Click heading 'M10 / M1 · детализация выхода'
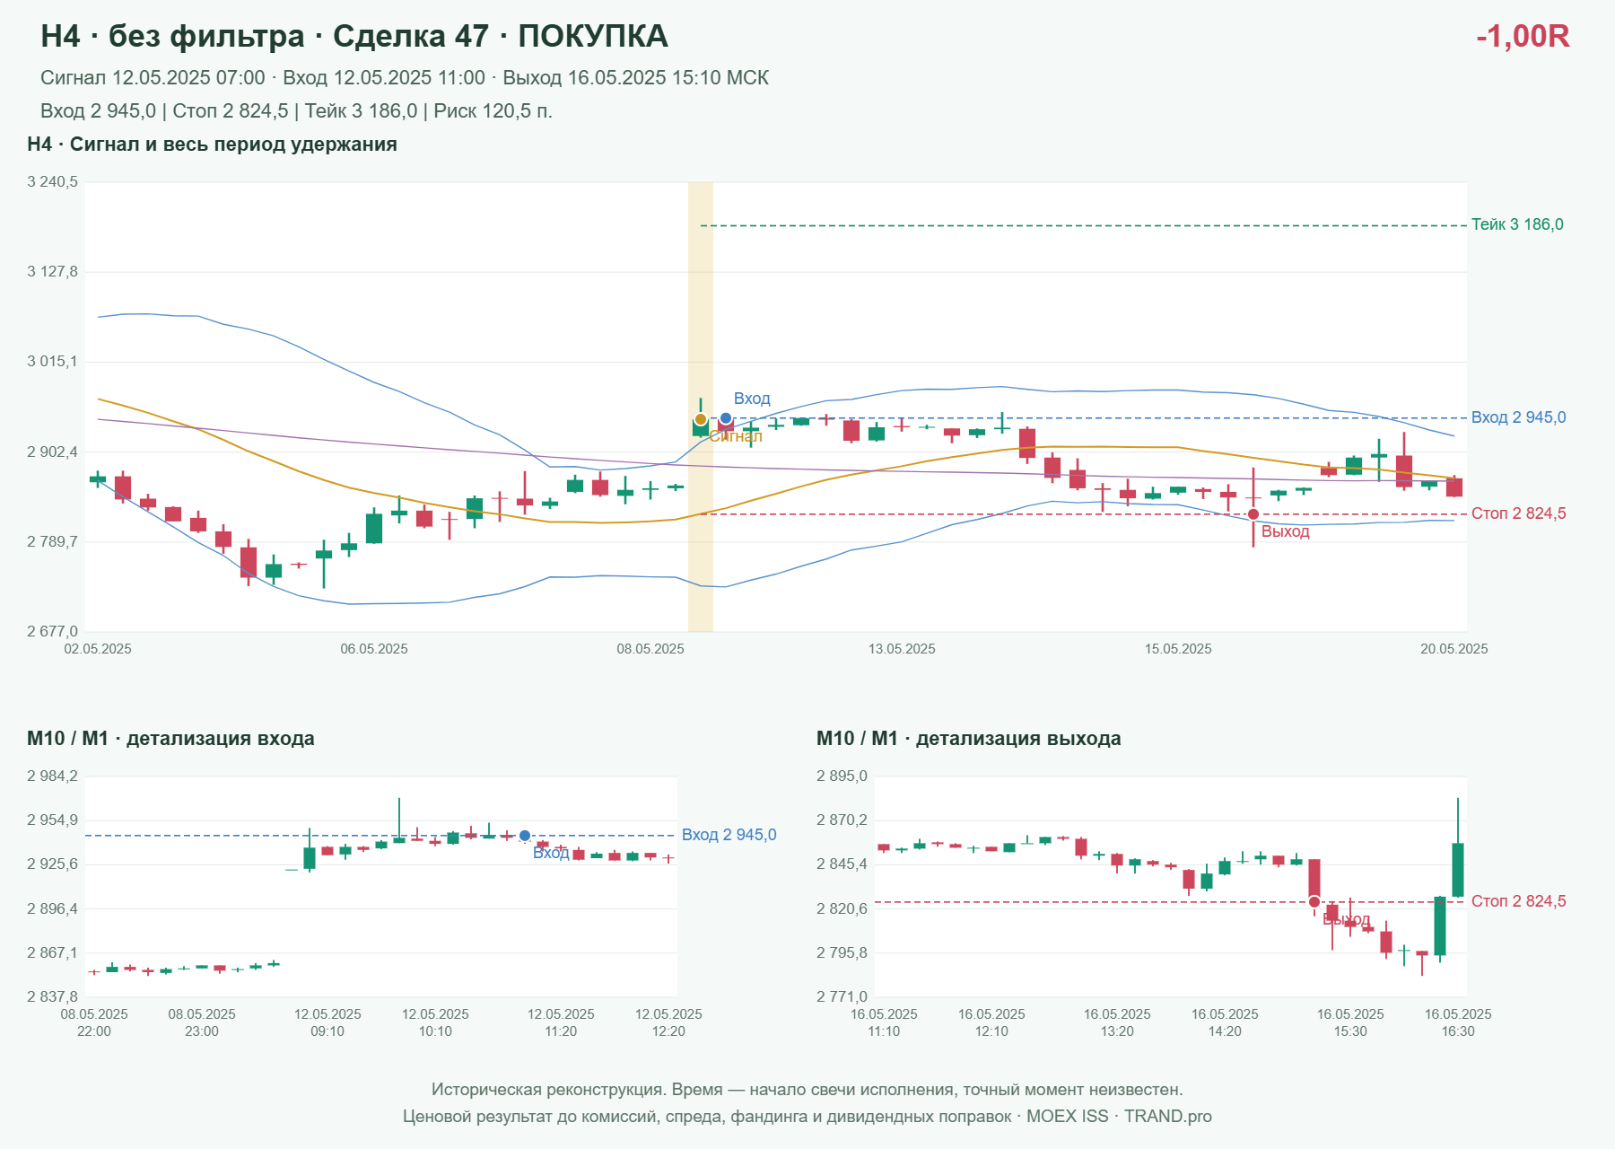 [969, 739]
